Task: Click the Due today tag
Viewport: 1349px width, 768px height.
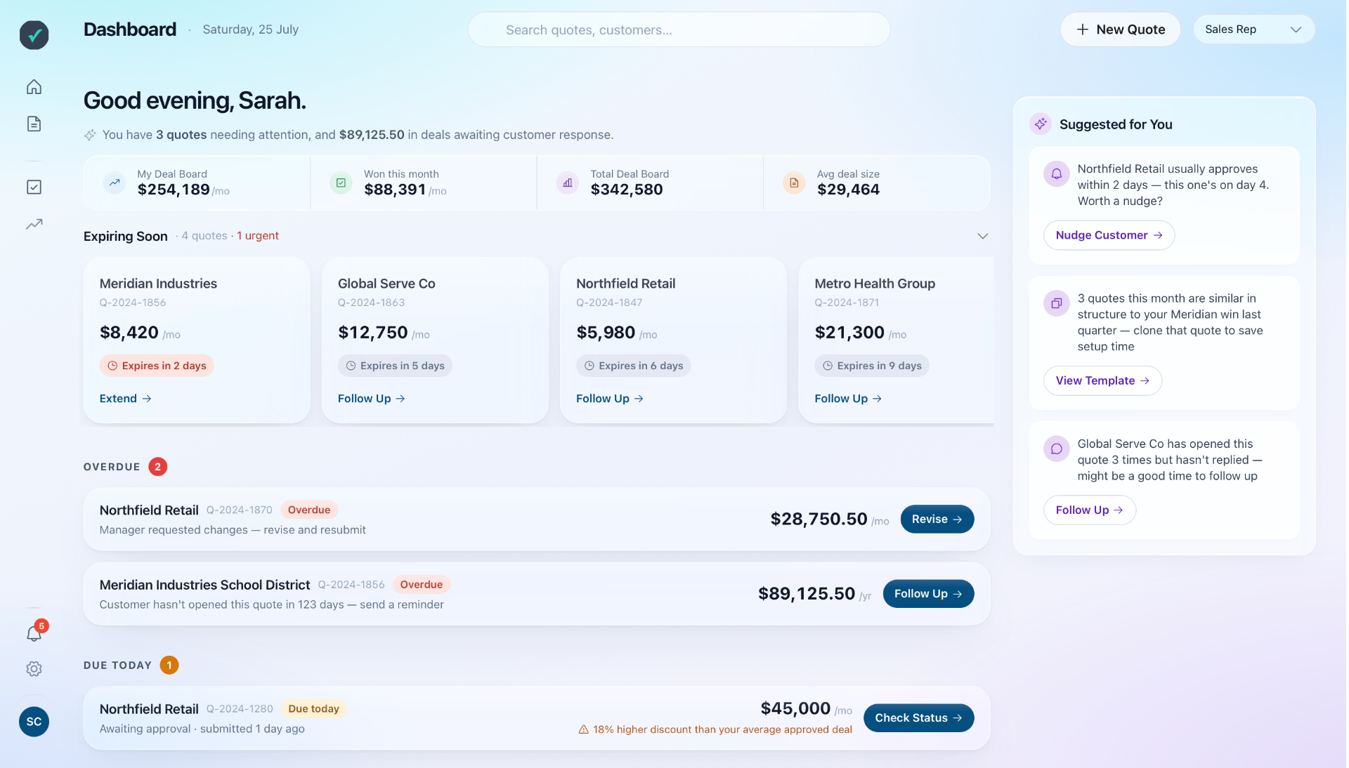Action: click(x=313, y=709)
